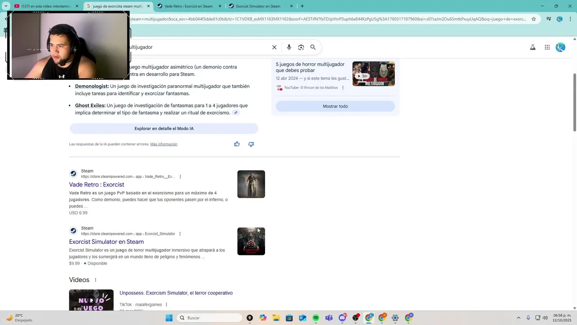
Task: Open the weather widget showing 20°C
Action: coord(19,318)
